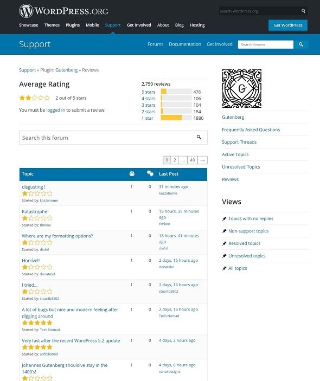Image resolution: width=320 pixels, height=381 pixels.
Task: Open 'Very fast after the recent WordPress 5.2 update'
Action: point(71,341)
